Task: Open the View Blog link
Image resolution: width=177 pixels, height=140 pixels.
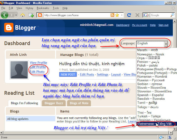Action: tap(130, 75)
